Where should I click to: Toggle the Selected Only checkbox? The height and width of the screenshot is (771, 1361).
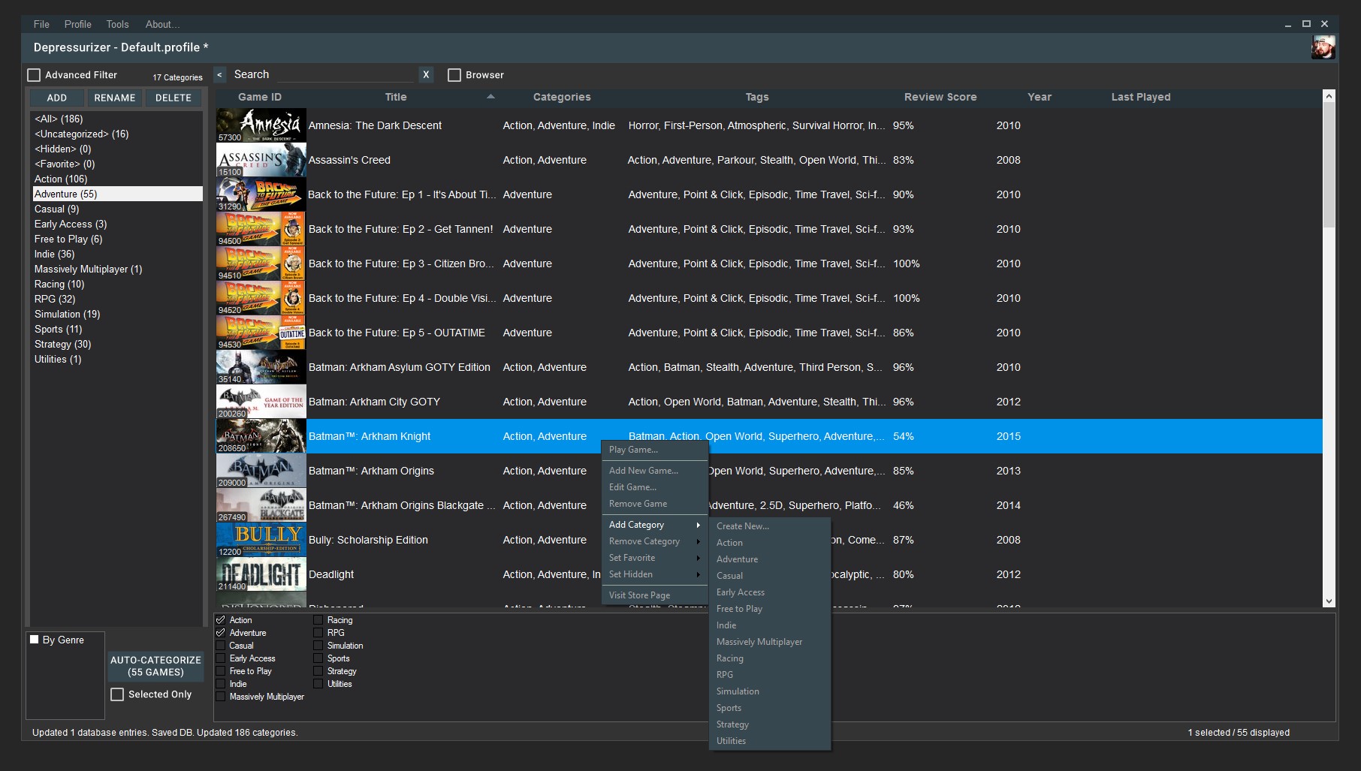tap(117, 694)
